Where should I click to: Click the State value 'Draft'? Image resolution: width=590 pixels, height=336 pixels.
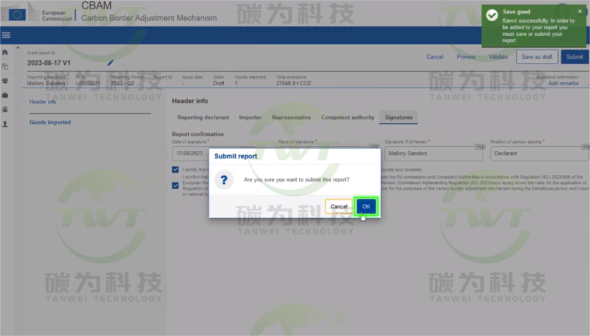pyautogui.click(x=219, y=83)
